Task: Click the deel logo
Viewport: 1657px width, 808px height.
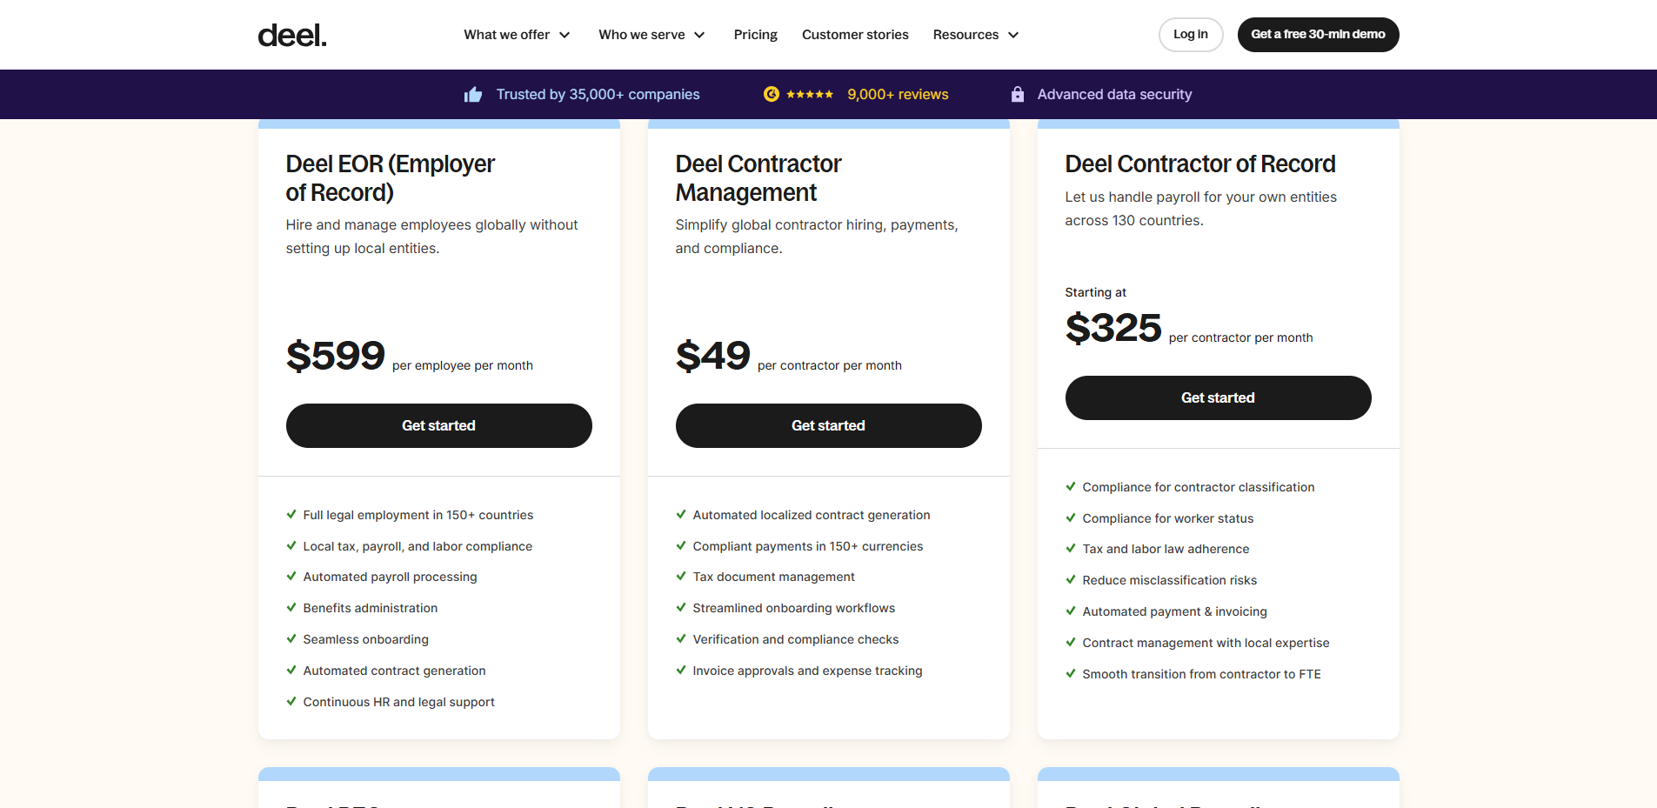Action: pyautogui.click(x=292, y=35)
